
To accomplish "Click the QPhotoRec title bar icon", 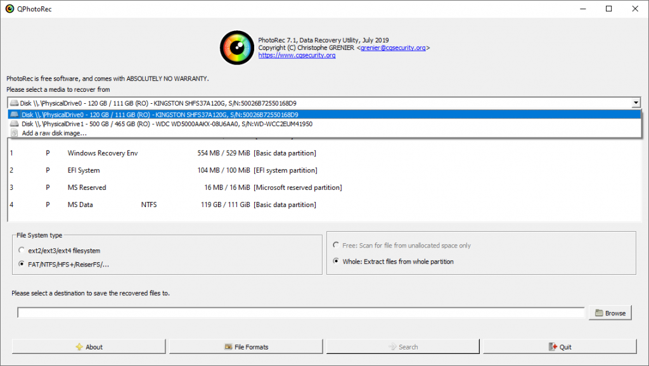I will (x=9, y=9).
